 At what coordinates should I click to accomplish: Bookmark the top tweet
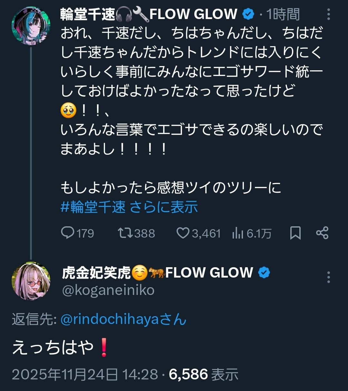pos(295,233)
